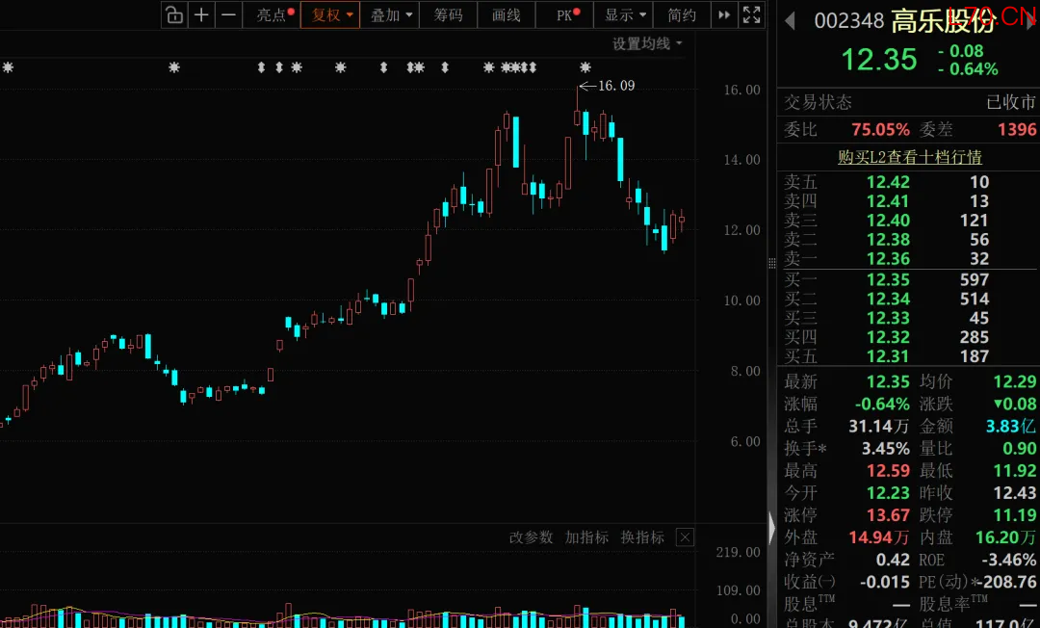This screenshot has width=1040, height=628.
Task: Click the large current price 12.35
Action: pyautogui.click(x=879, y=59)
